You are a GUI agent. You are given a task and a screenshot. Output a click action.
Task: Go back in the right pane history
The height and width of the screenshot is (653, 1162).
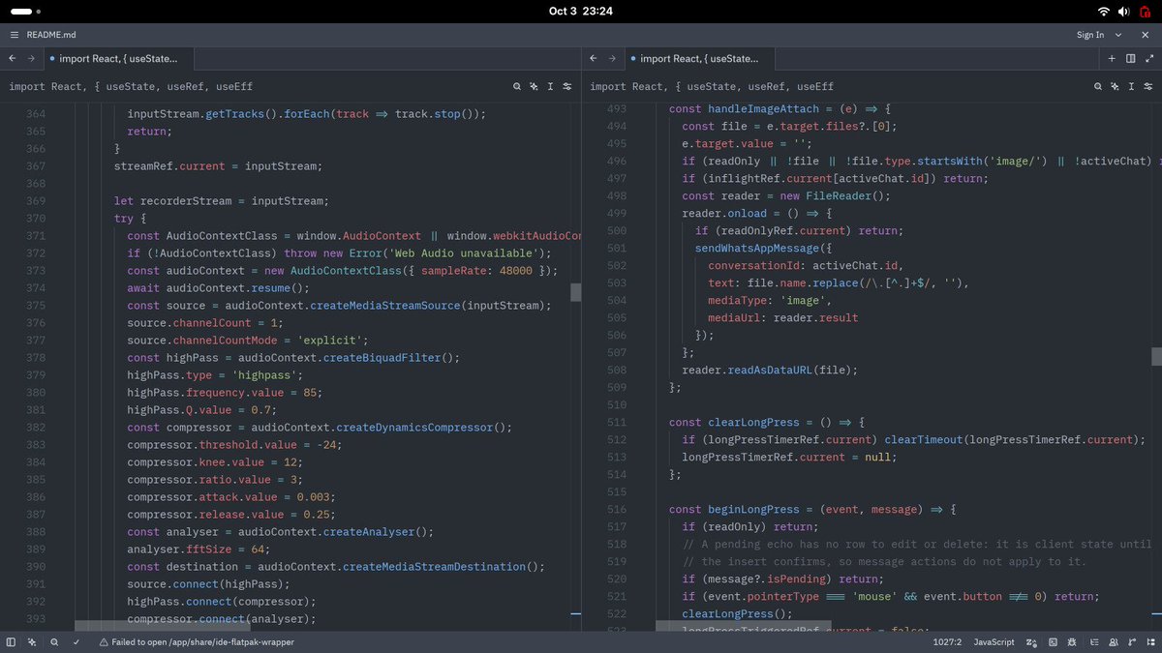click(595, 58)
